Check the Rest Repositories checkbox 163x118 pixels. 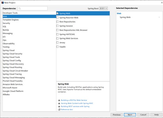(x=58, y=22)
